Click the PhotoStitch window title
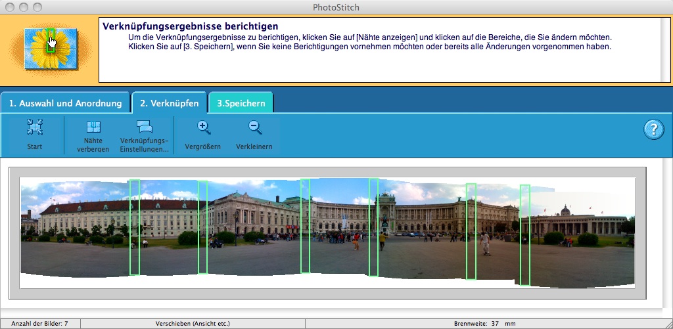Viewport: 673px width, 329px height. pos(336,7)
